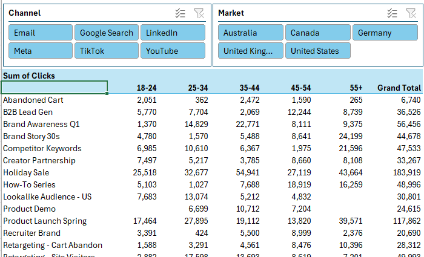
Task: Select Australia market button
Action: [251, 33]
